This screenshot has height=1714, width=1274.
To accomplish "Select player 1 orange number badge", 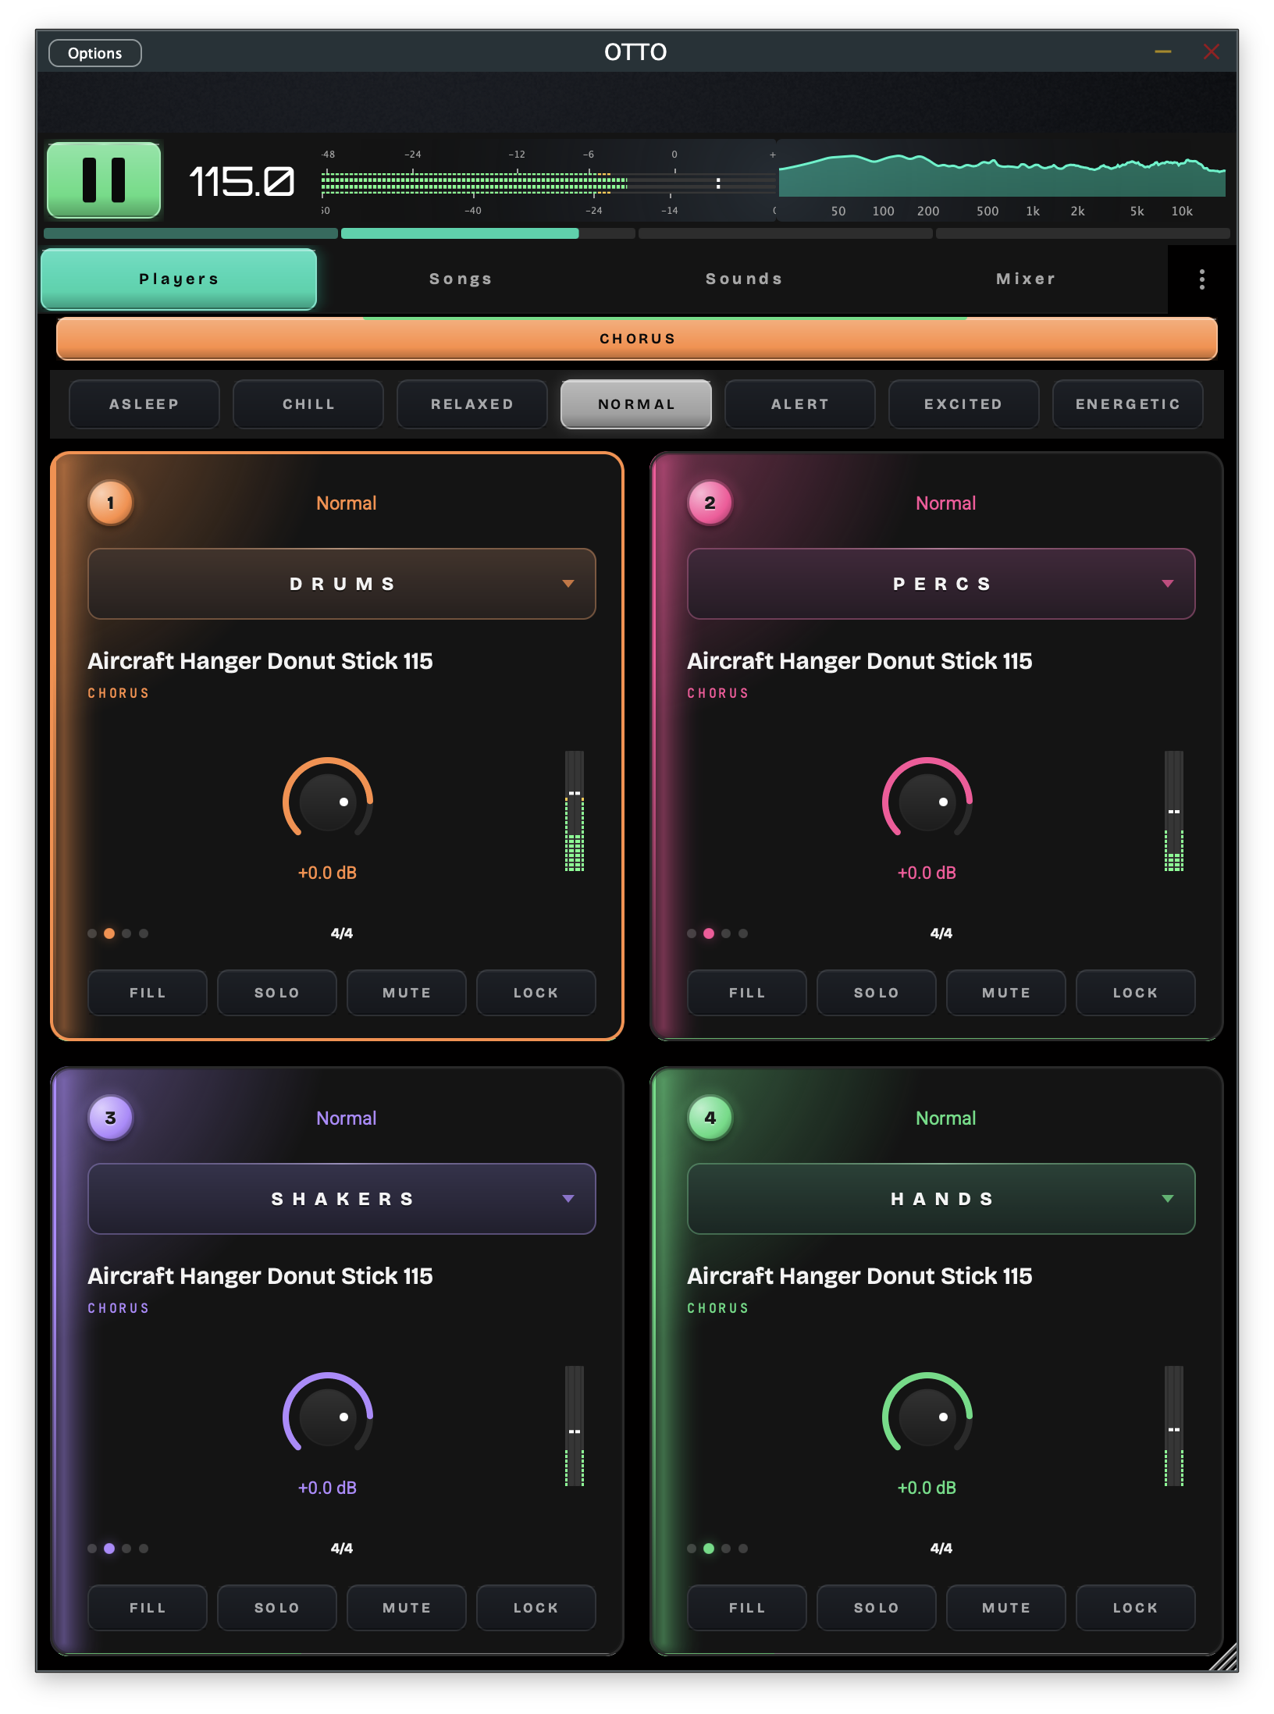I will (110, 503).
